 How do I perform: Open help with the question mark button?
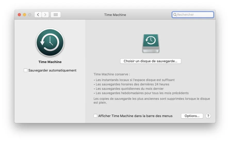(208, 116)
